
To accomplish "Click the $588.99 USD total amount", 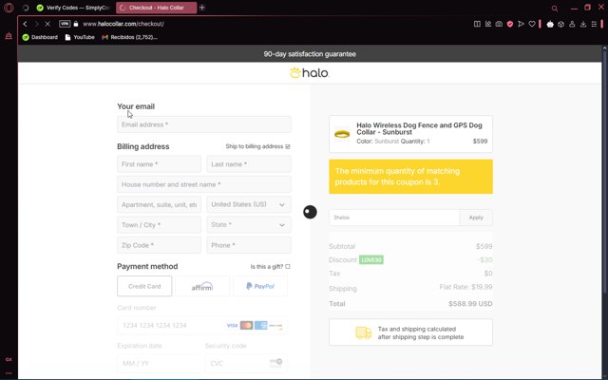I will point(470,304).
